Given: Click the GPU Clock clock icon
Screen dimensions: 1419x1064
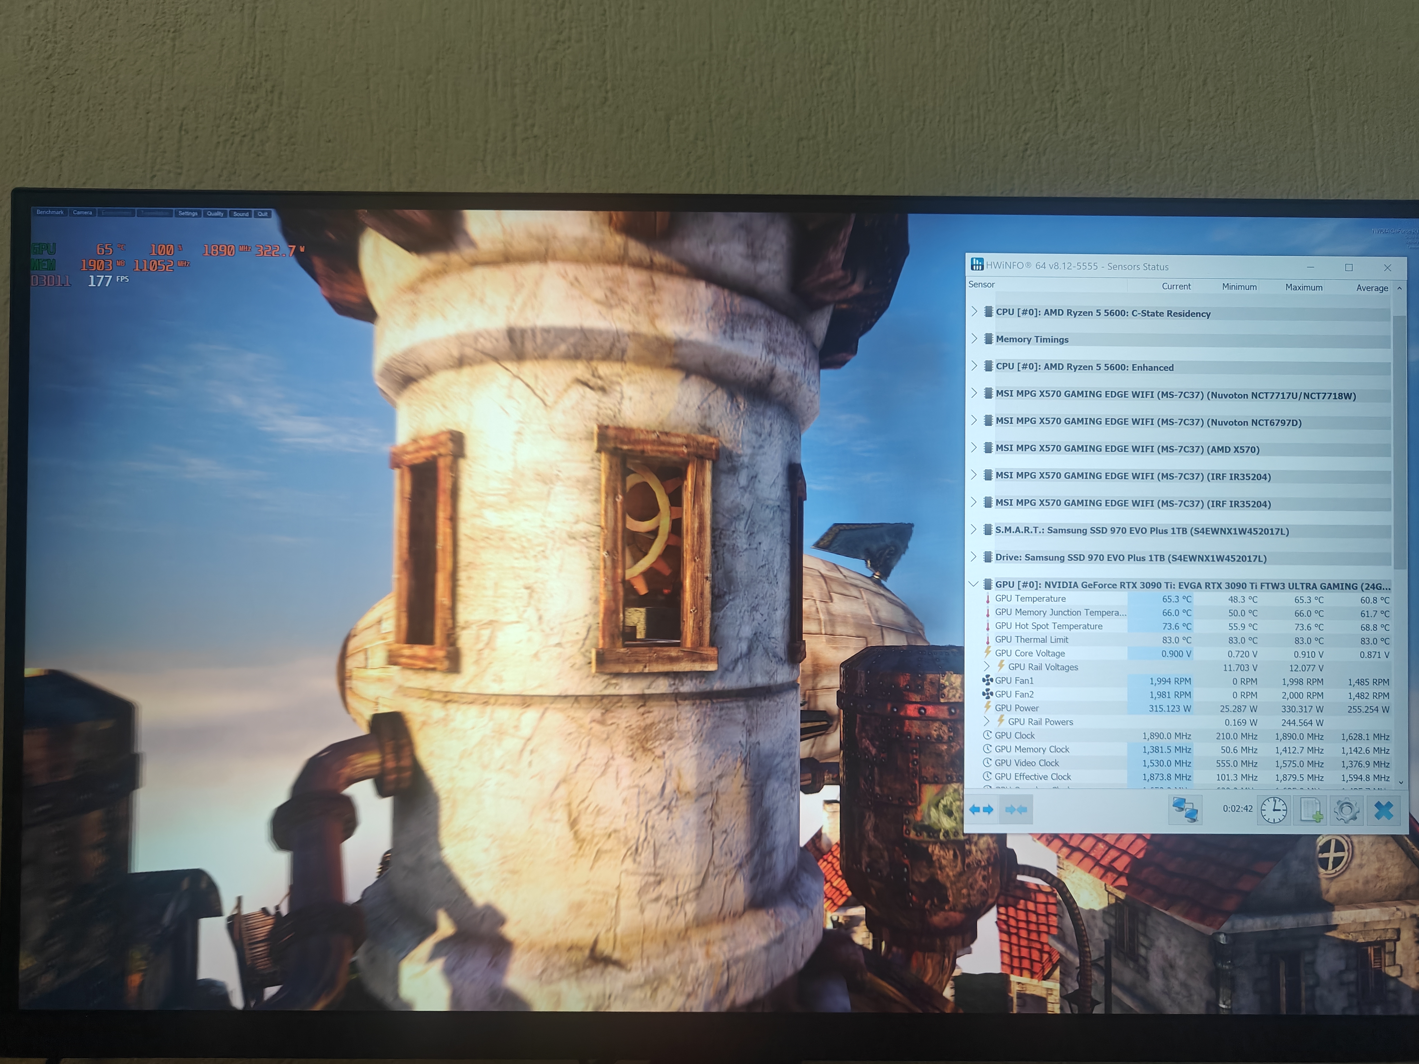Looking at the screenshot, I should point(988,735).
